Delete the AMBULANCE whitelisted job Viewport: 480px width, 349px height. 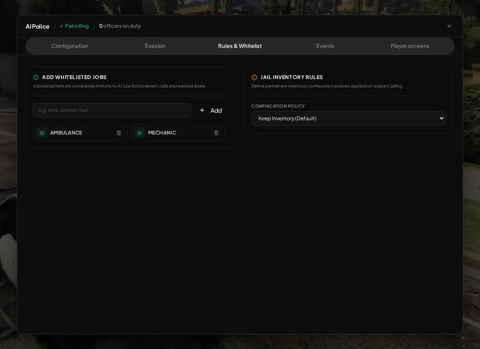click(x=119, y=133)
